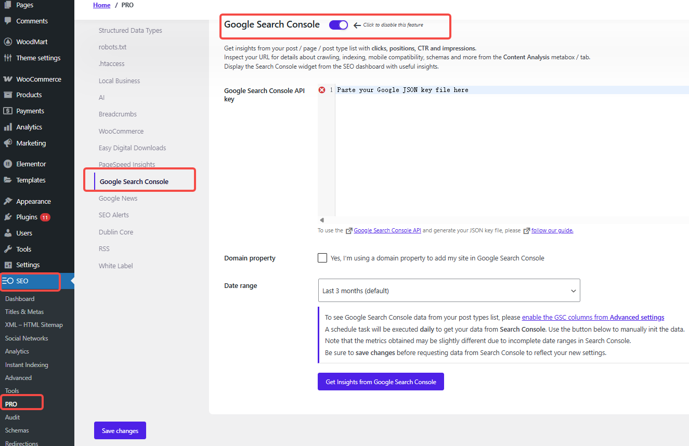Check the domain property checkbox
689x446 pixels.
pyautogui.click(x=322, y=258)
